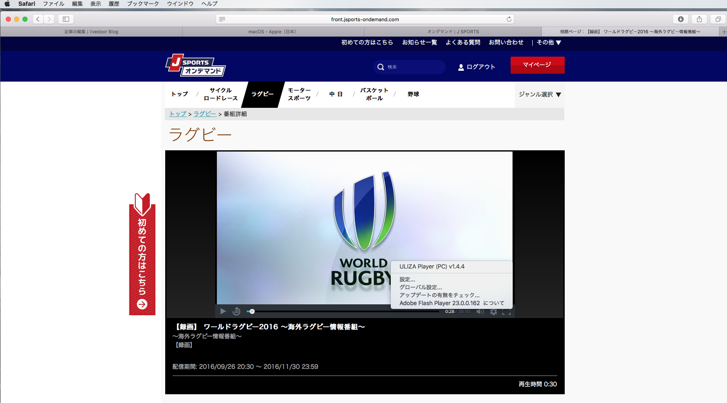
Task: Click the J SPORTS オンデマンド logo
Action: (196, 65)
